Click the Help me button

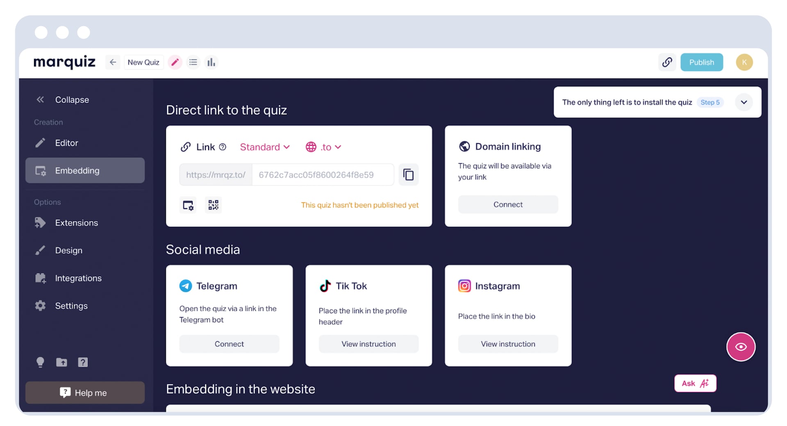click(x=85, y=392)
